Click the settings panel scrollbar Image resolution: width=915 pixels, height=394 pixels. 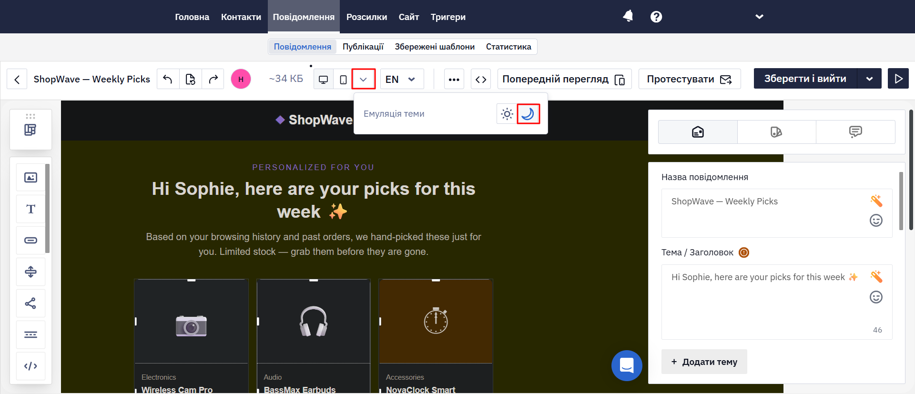[901, 201]
